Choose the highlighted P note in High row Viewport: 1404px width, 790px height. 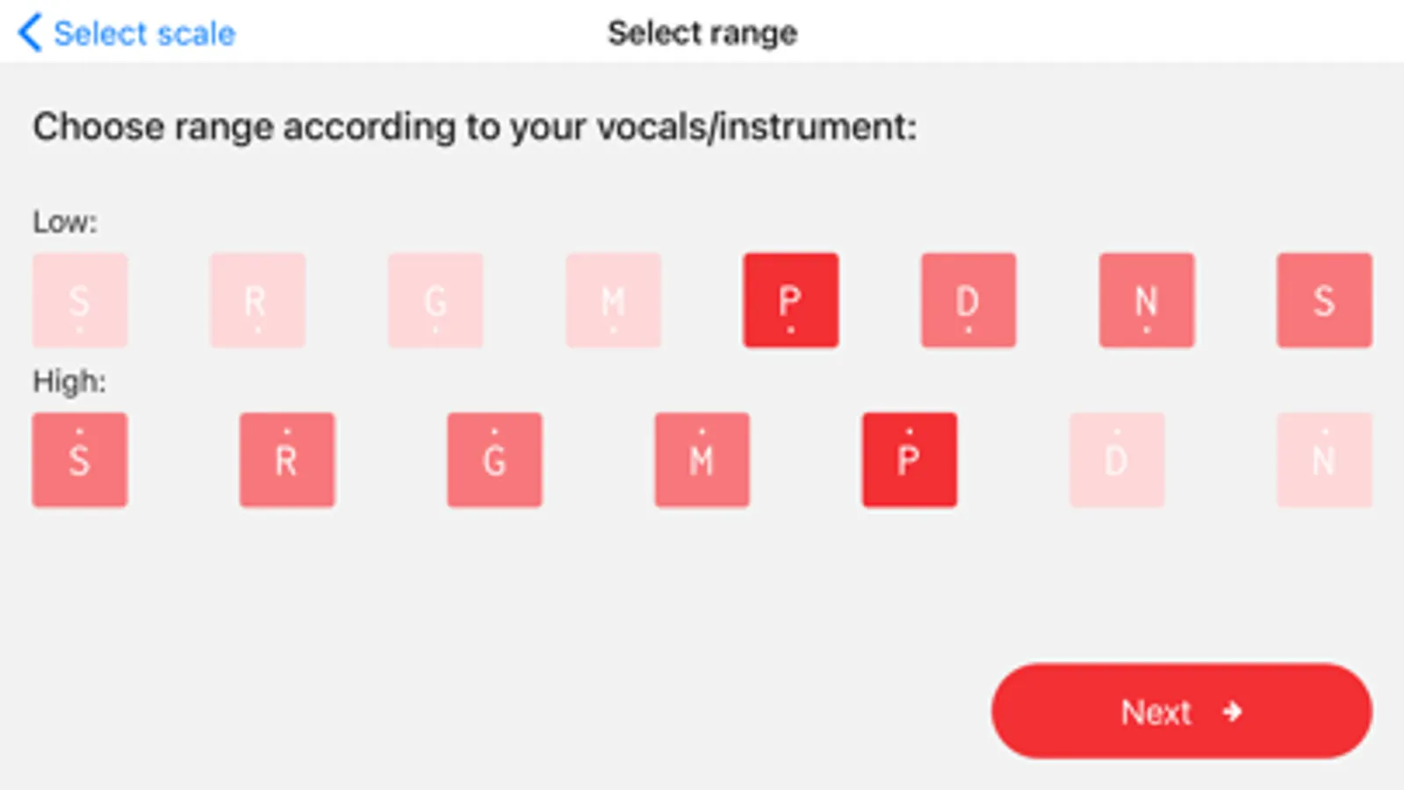(x=909, y=460)
